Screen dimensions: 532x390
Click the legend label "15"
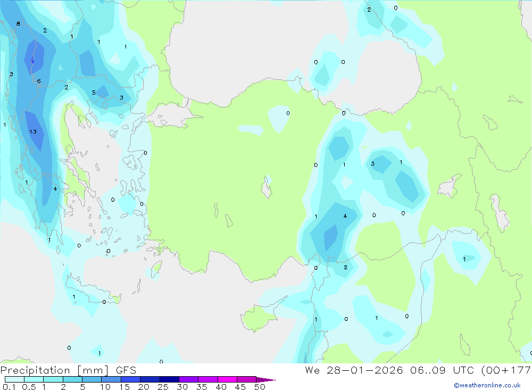(124, 387)
